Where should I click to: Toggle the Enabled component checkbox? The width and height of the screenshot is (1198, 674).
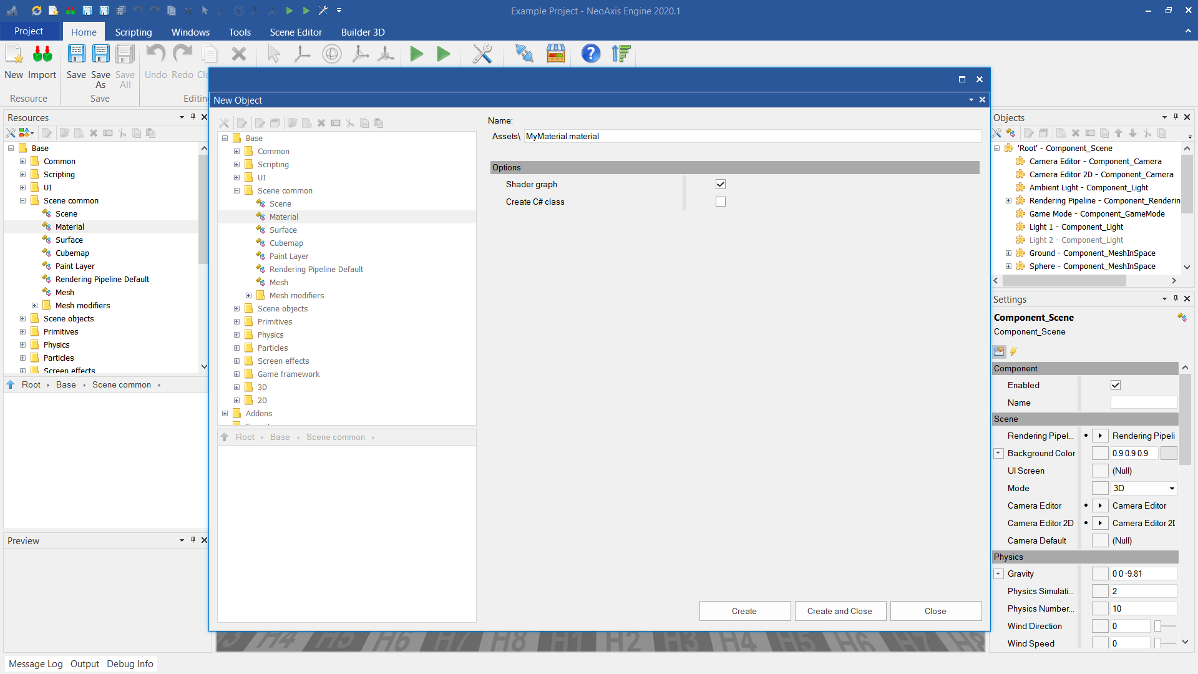pos(1116,385)
